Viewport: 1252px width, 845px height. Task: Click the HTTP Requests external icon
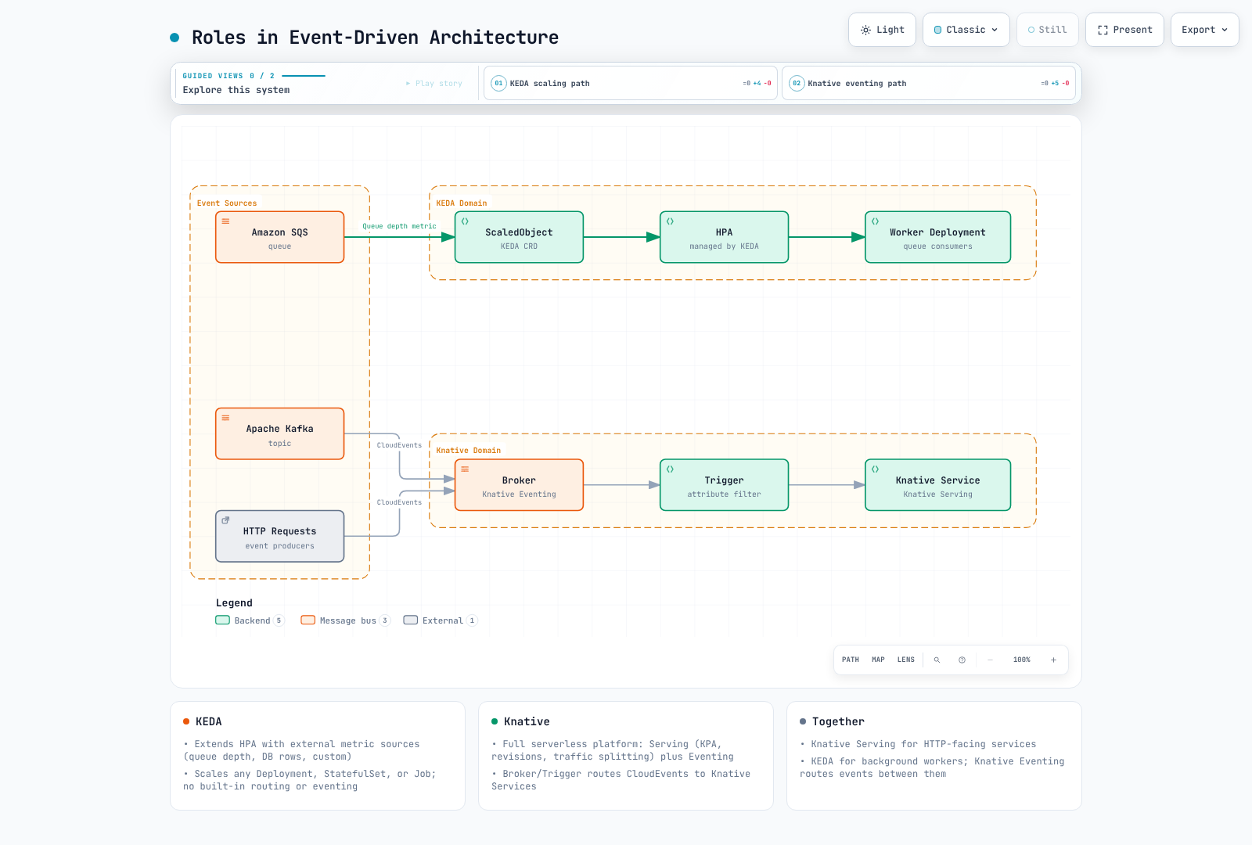(x=225, y=520)
